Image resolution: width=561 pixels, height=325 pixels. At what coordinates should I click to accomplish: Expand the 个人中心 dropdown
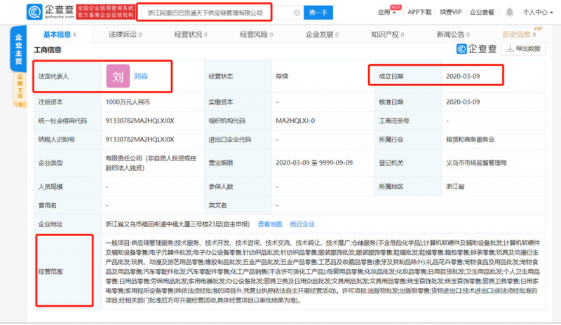pos(538,12)
